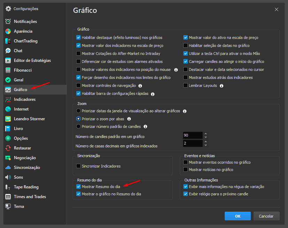
Task: Toggle Mostrar eventos ocorridos no gráfico
Action: point(185,162)
